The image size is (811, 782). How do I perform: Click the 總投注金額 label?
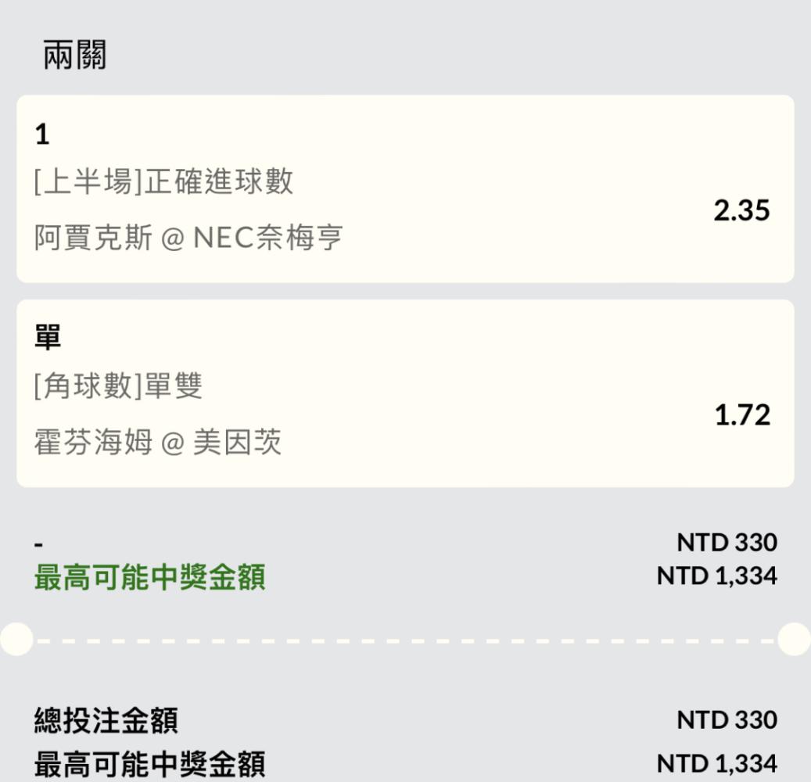[x=106, y=720]
